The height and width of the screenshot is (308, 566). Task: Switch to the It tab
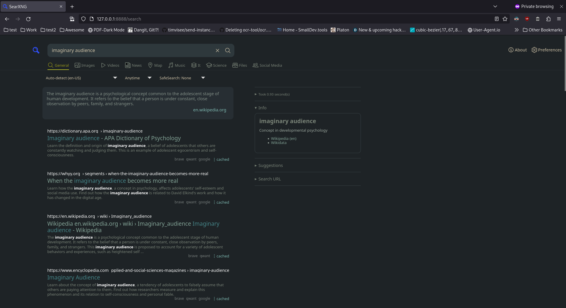(196, 65)
